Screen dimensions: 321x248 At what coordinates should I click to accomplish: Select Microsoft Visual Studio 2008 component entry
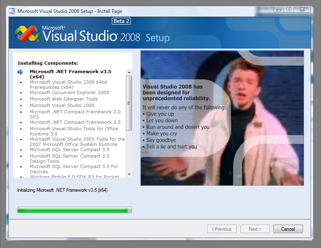point(62,105)
